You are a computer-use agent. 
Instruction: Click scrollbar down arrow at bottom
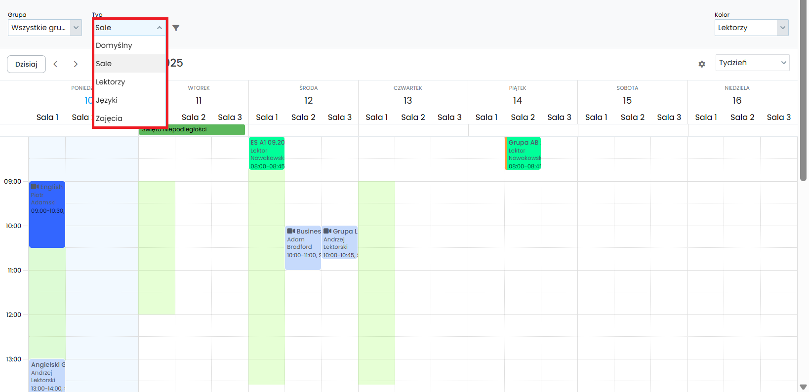[803, 387]
